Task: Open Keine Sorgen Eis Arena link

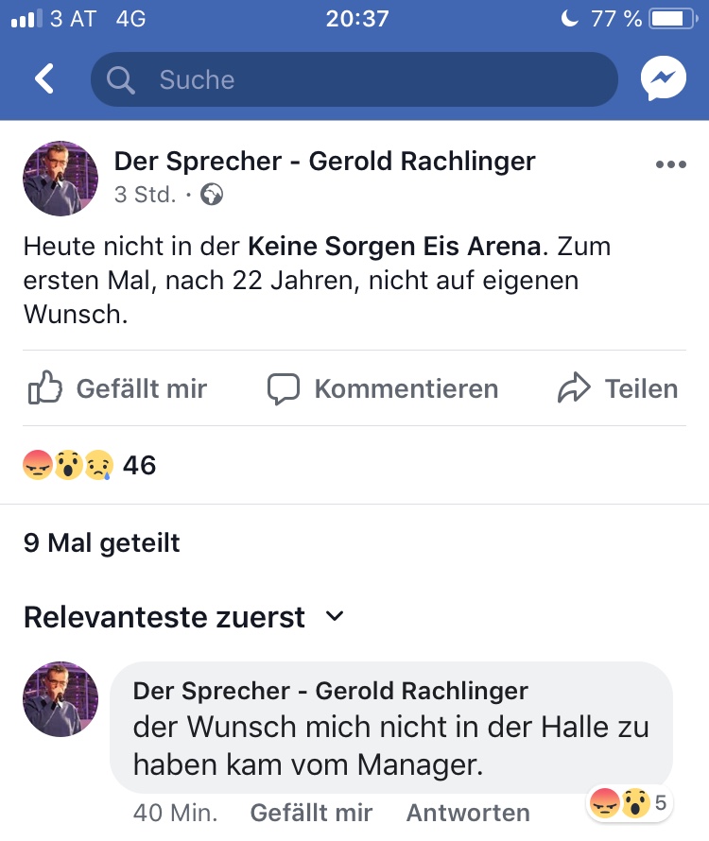Action: coord(395,247)
